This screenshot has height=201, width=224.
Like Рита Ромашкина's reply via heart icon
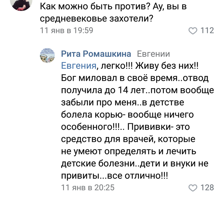(193, 187)
